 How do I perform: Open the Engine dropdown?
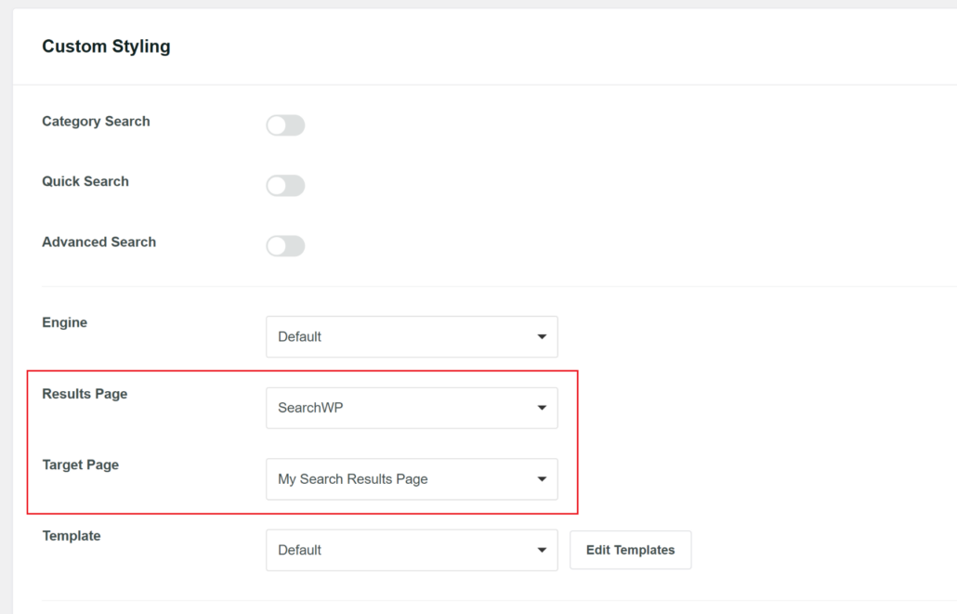[412, 337]
